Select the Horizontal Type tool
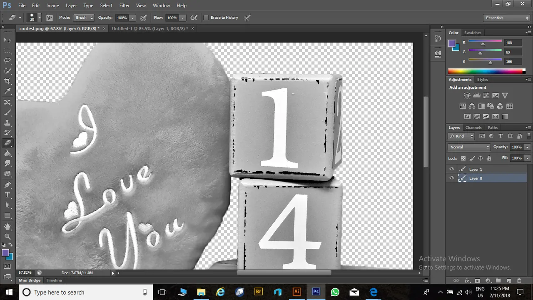The width and height of the screenshot is (533, 300). [x=7, y=195]
